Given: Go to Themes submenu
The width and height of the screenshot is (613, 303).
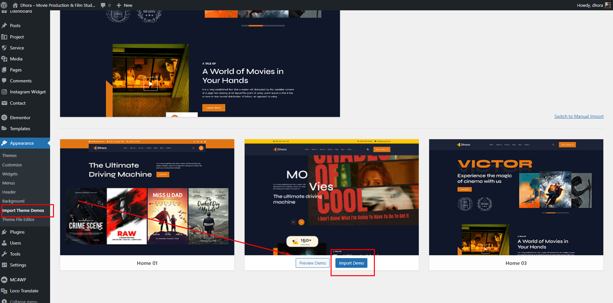Looking at the screenshot, I should click(x=9, y=155).
